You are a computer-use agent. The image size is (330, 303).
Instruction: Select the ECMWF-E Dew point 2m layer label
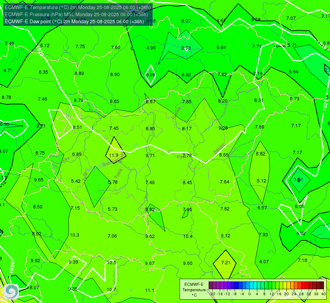pos(74,22)
